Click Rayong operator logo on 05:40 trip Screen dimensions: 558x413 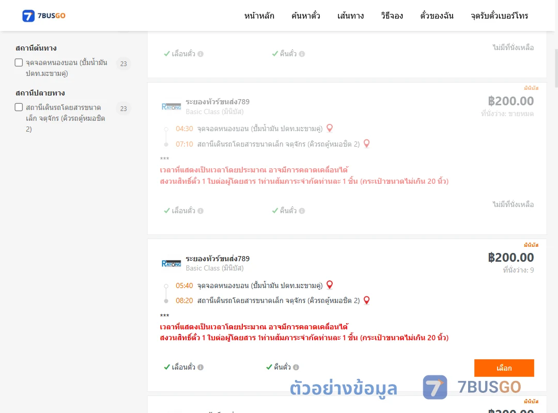click(171, 264)
